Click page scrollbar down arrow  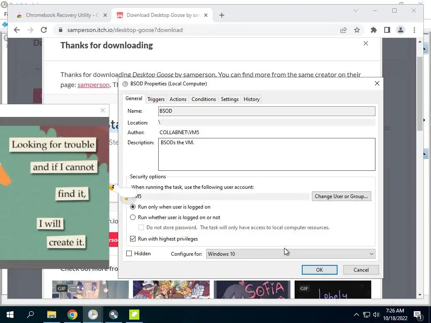click(x=420, y=295)
